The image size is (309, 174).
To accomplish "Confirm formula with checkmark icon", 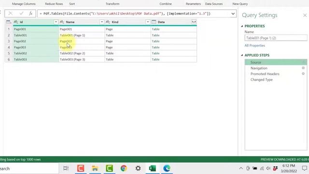I will (21, 14).
